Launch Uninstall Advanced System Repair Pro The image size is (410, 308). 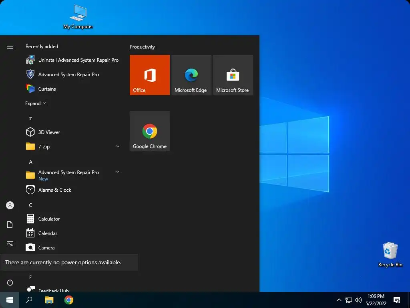72,60
